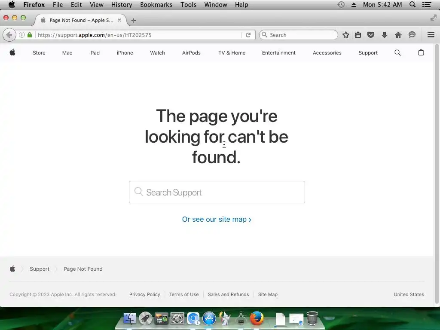
Task: Go to iPad in Apple navigation
Action: tap(94, 53)
